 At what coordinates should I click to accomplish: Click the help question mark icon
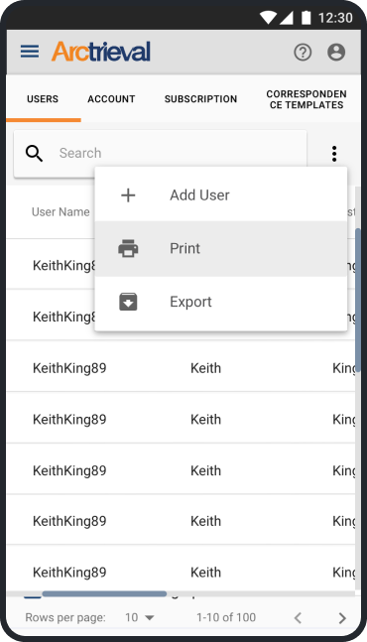303,53
